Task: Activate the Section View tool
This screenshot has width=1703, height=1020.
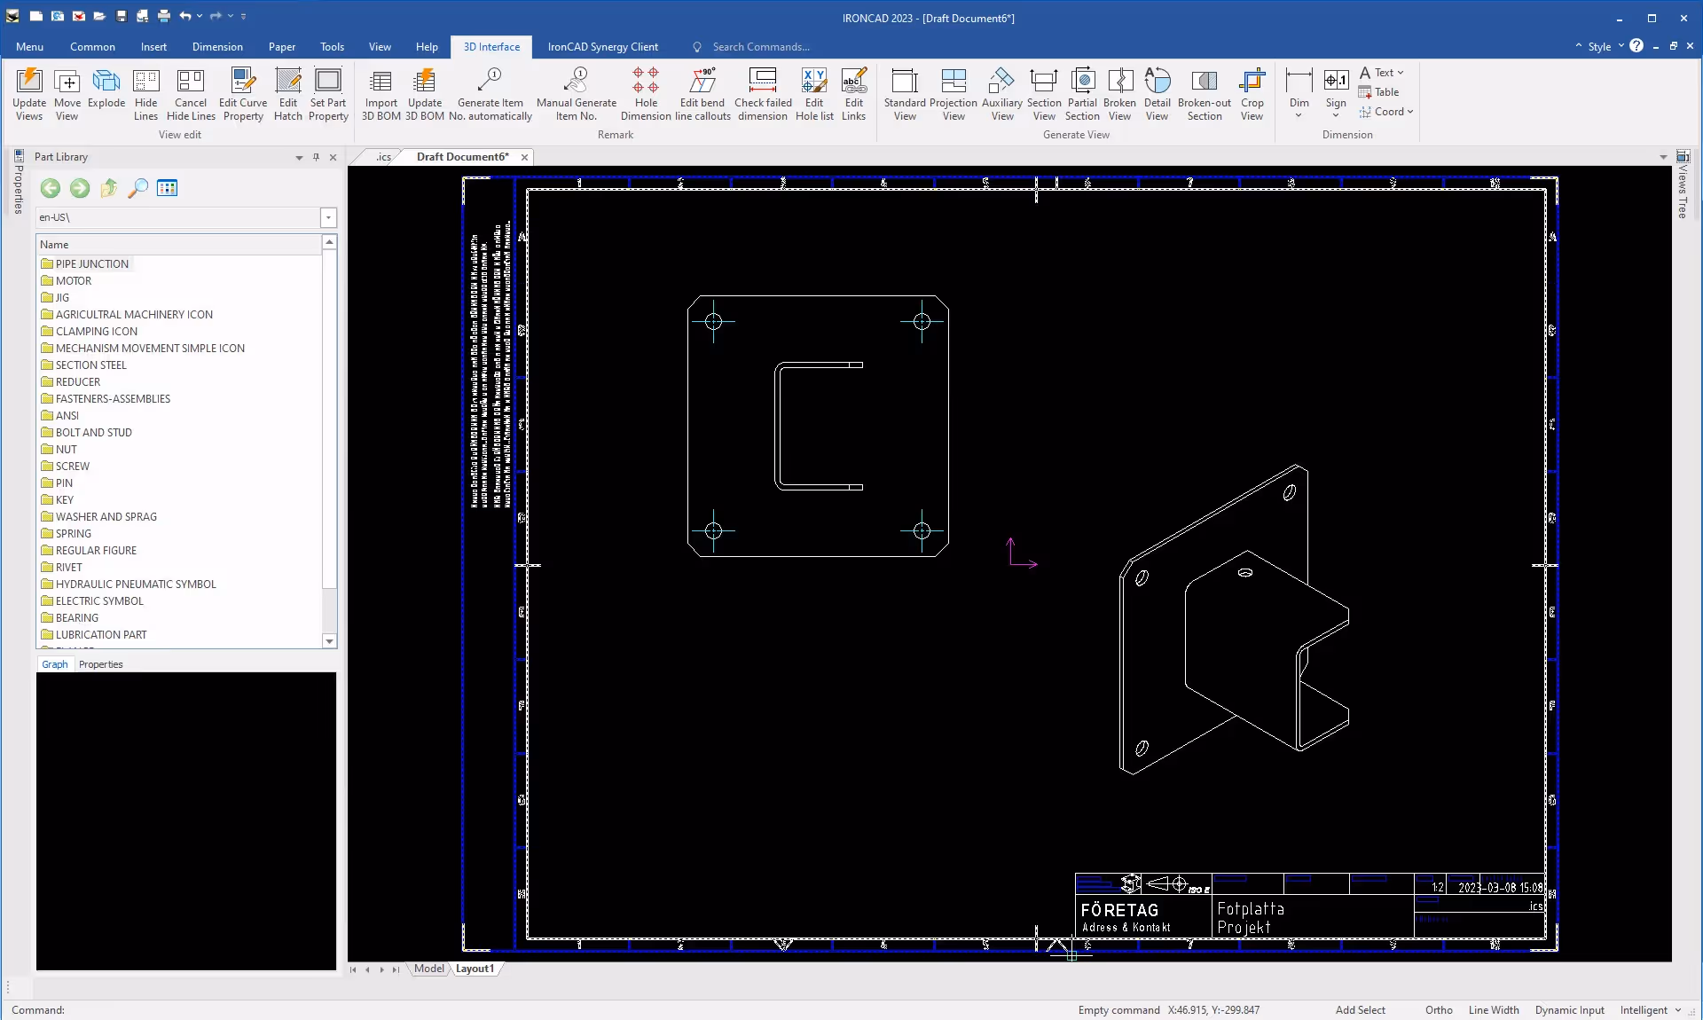Action: pyautogui.click(x=1044, y=93)
